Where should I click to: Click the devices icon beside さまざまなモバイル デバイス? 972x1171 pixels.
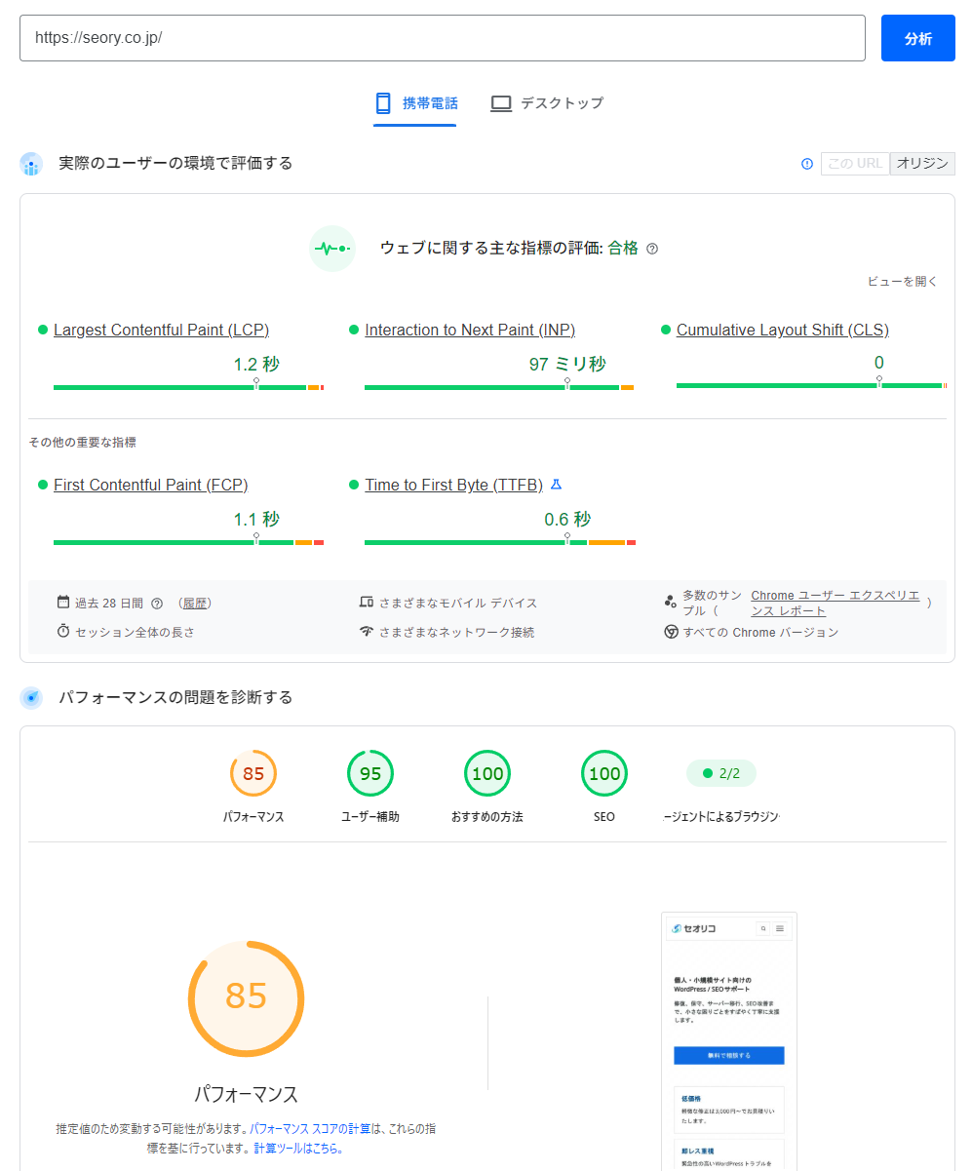point(367,603)
